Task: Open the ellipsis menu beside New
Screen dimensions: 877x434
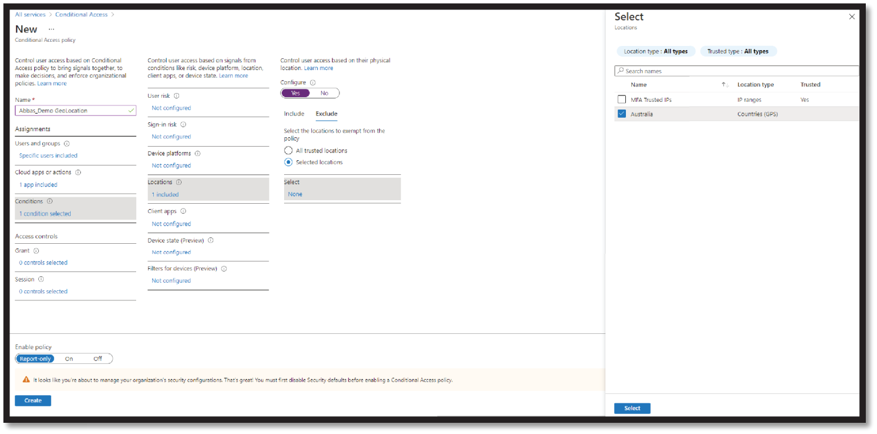Action: [x=51, y=29]
